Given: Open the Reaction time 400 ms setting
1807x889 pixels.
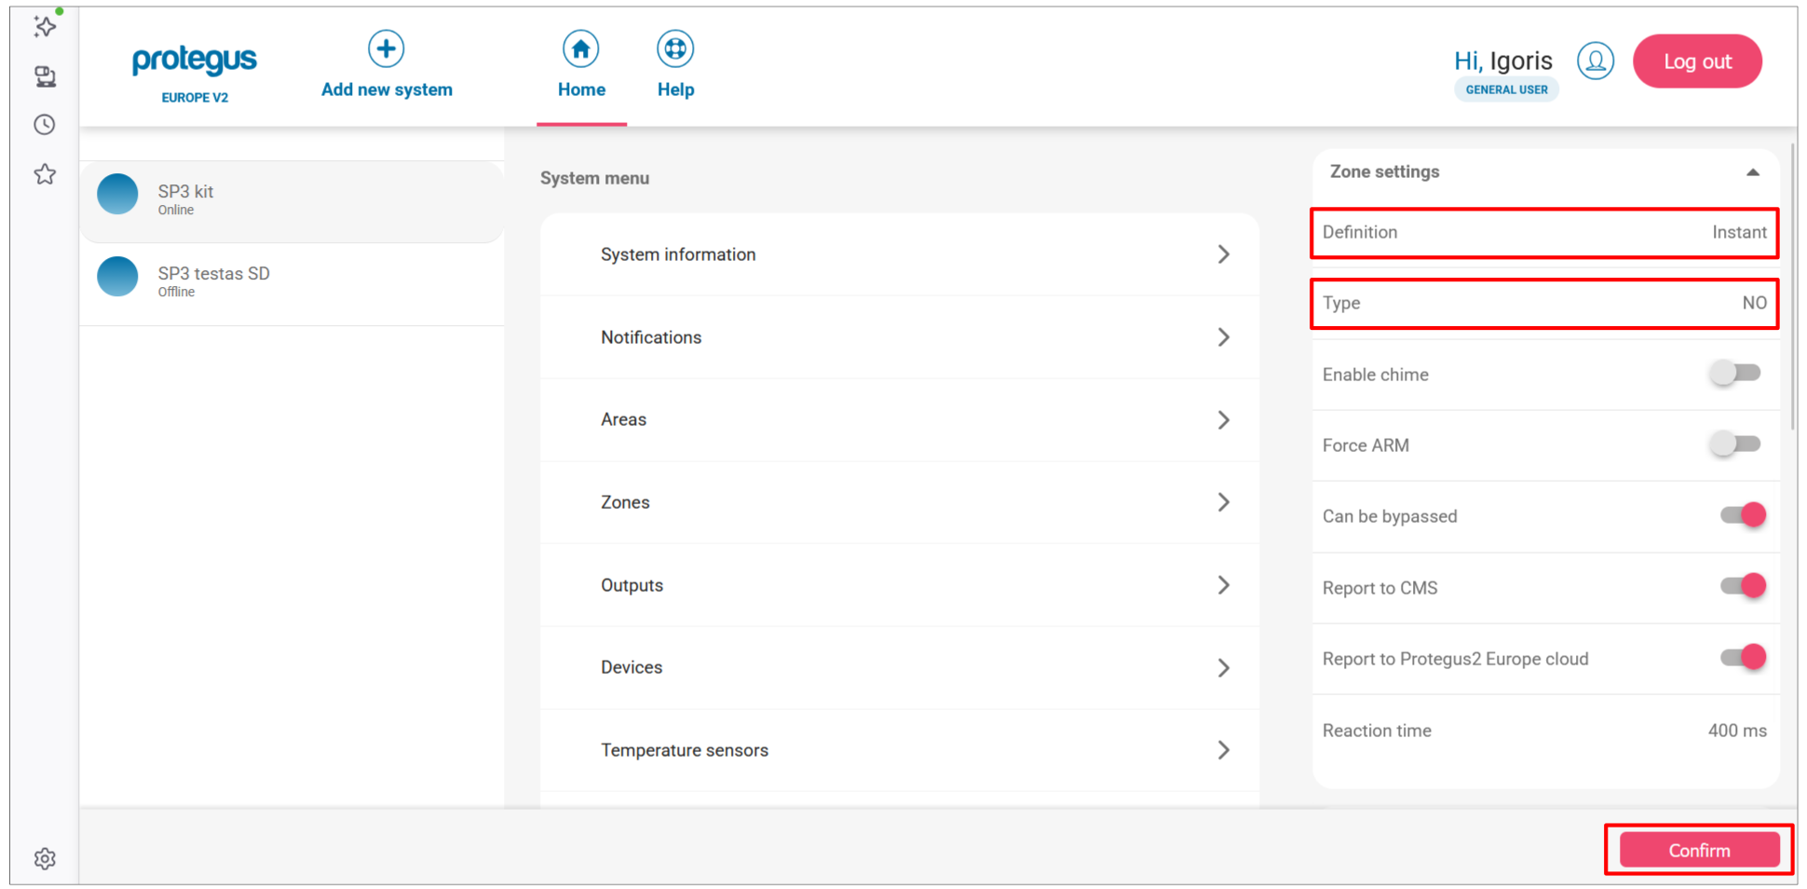Looking at the screenshot, I should pyautogui.click(x=1544, y=731).
